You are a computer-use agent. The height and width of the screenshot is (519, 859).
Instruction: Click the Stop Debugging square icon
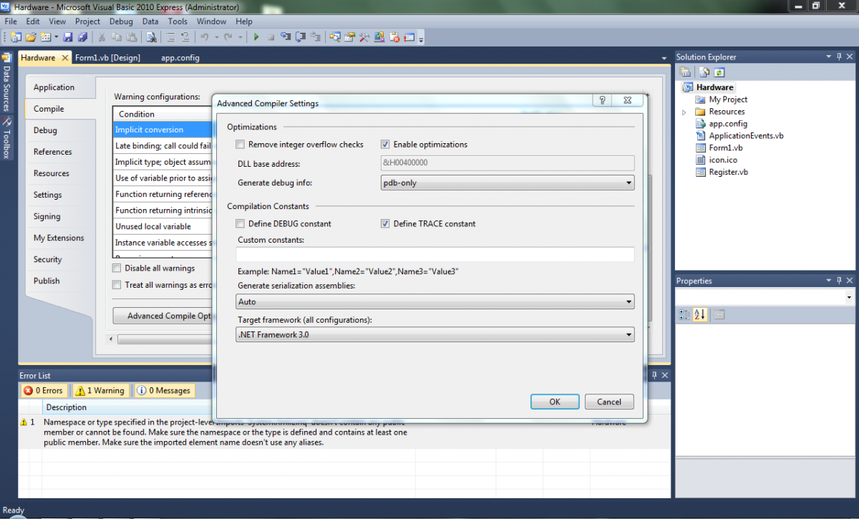pyautogui.click(x=271, y=37)
